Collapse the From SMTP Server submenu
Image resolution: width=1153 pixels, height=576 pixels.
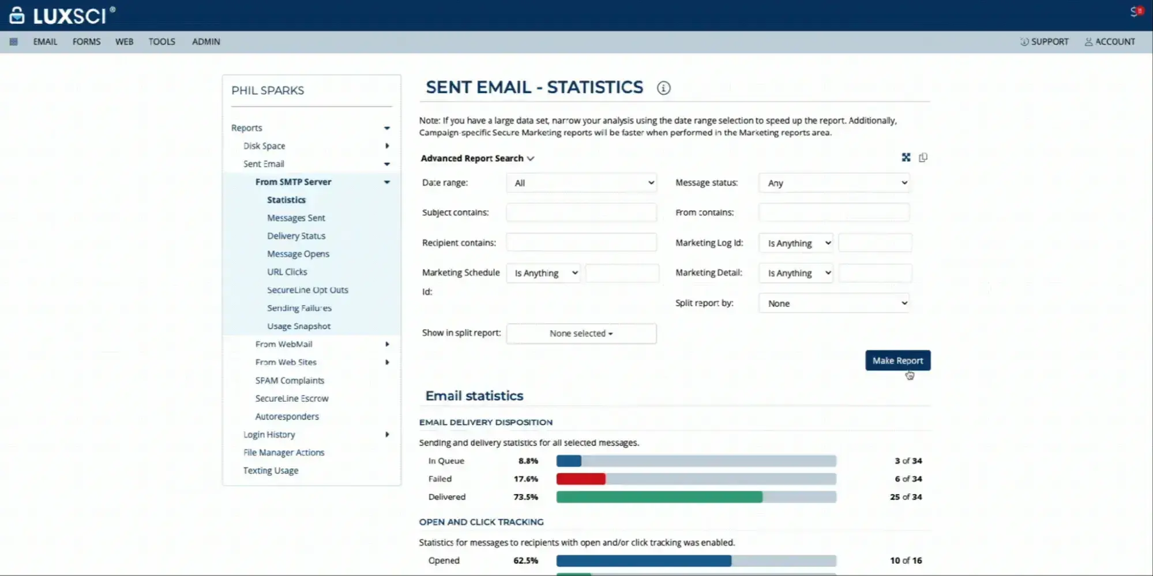click(386, 182)
